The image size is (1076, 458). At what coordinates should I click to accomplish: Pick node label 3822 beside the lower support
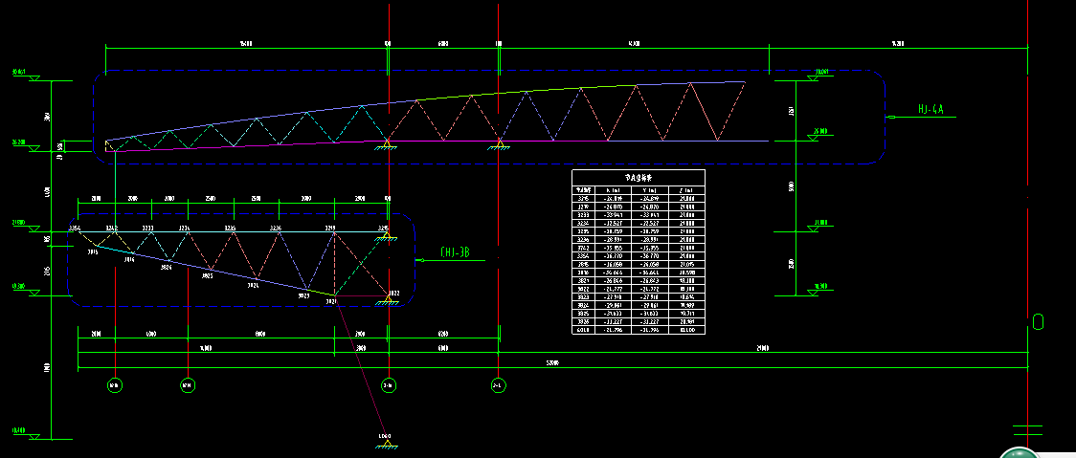click(393, 293)
